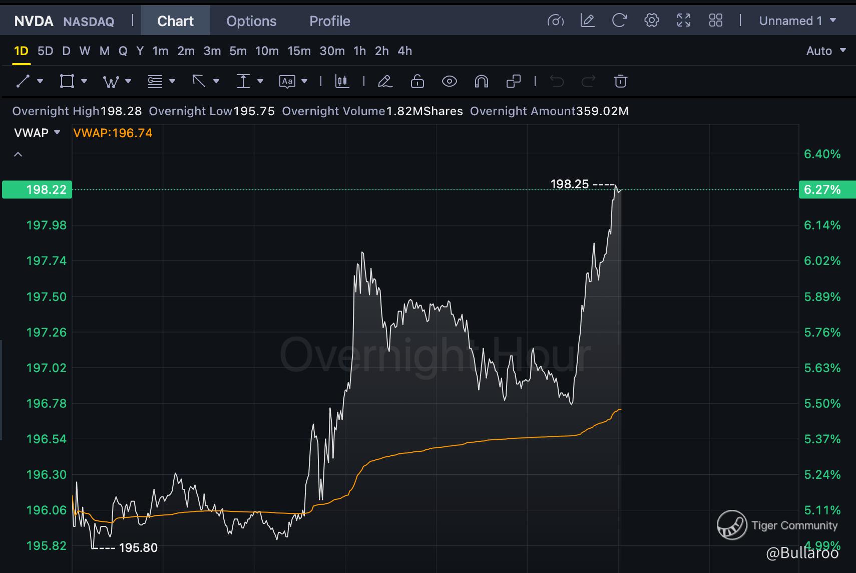Select the W weekly timeframe

click(85, 51)
